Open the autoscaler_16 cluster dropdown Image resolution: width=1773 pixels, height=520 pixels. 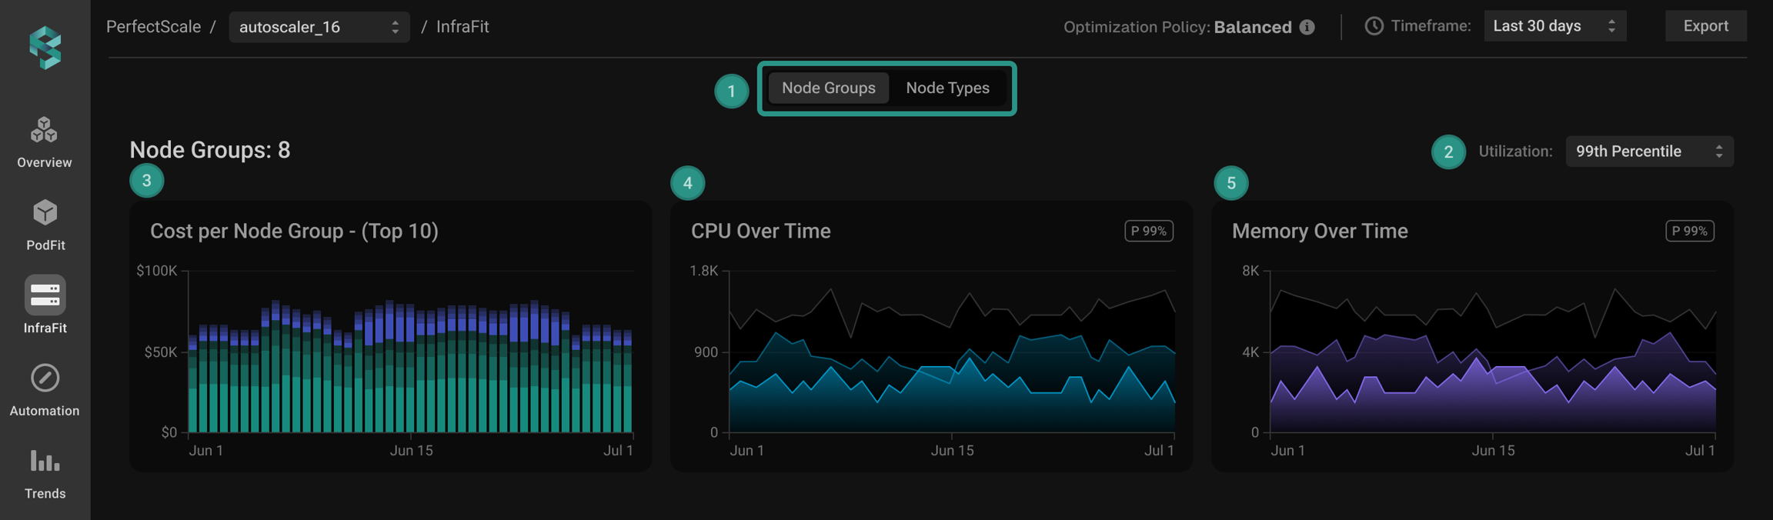click(x=319, y=27)
